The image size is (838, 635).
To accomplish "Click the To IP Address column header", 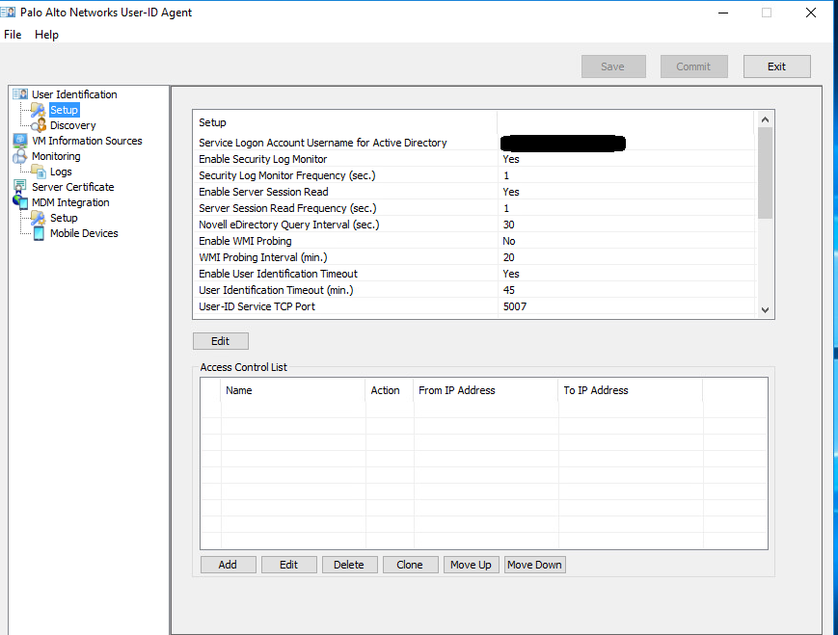I will (x=631, y=390).
